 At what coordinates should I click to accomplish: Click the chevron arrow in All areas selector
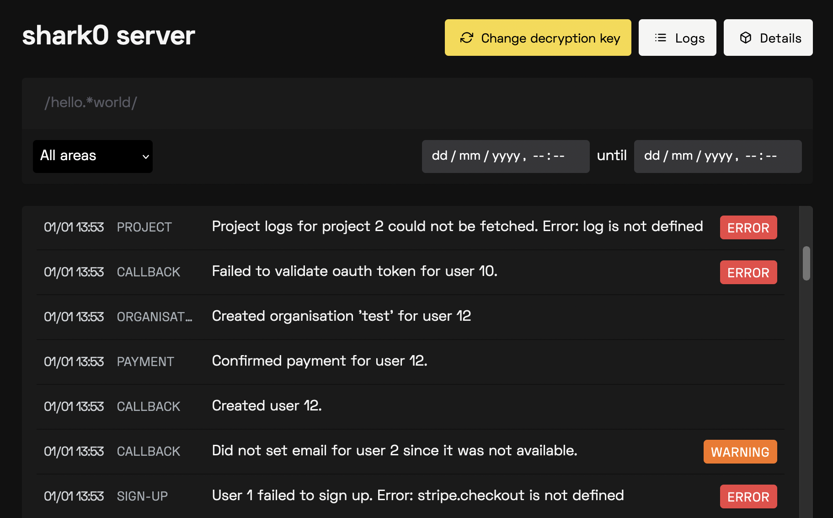click(145, 156)
